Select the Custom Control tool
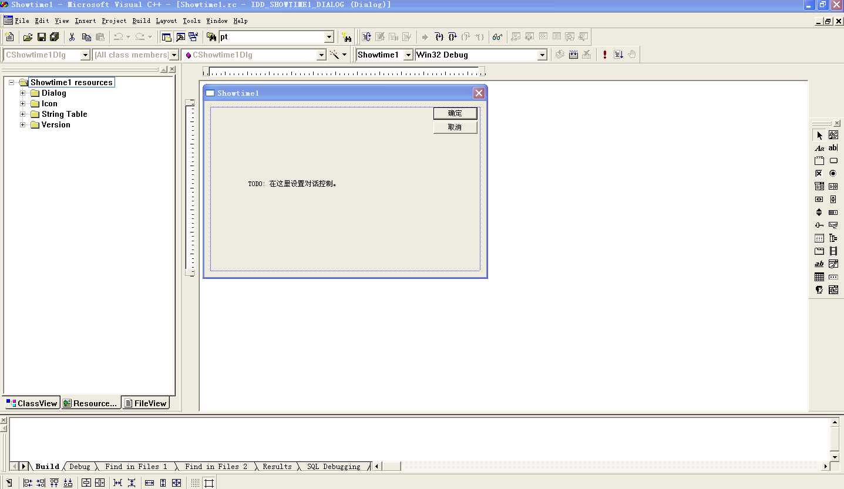Image resolution: width=844 pixels, height=489 pixels. (x=819, y=290)
